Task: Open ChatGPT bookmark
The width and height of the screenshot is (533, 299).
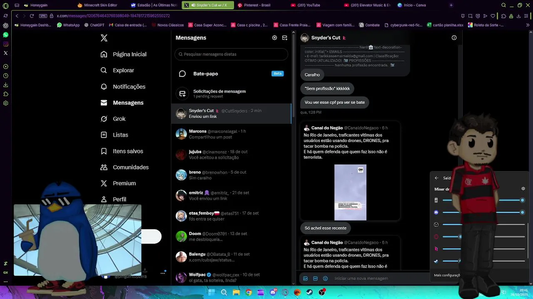Action: [94, 25]
